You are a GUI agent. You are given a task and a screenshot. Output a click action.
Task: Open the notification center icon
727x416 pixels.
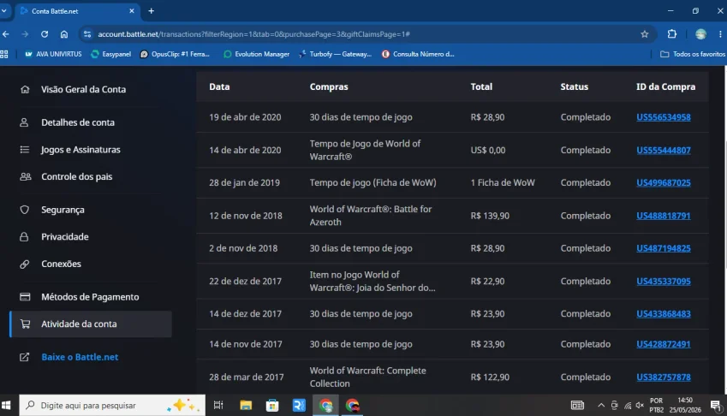tap(715, 406)
